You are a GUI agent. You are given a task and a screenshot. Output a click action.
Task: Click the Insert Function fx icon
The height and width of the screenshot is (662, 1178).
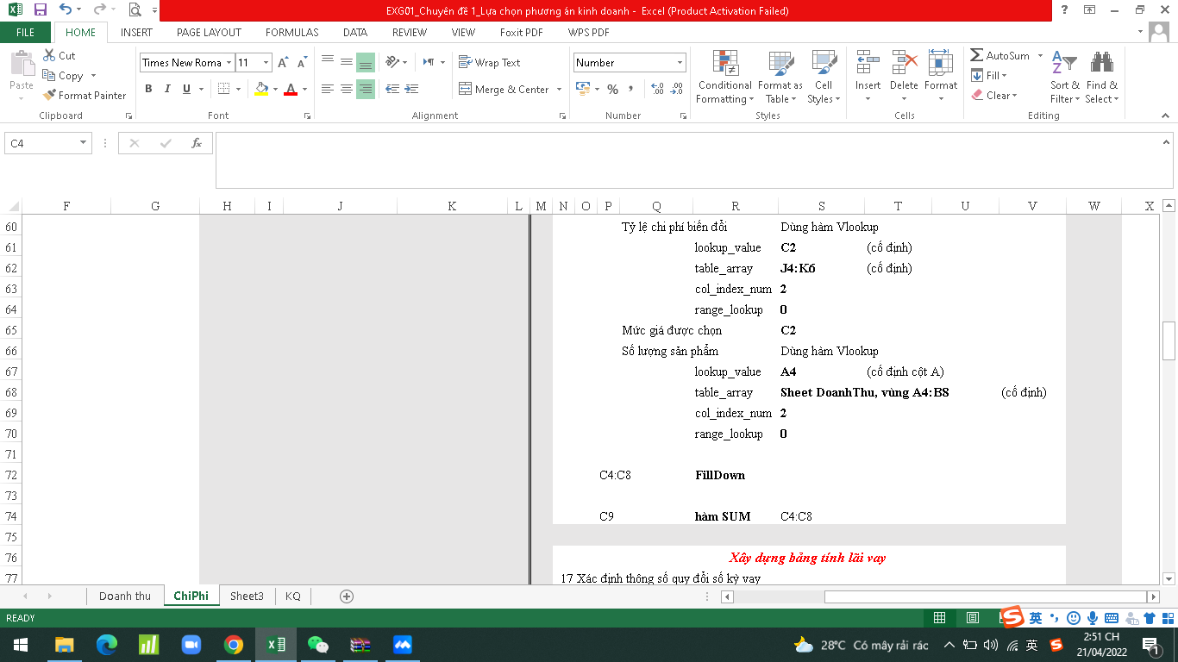[x=197, y=143]
